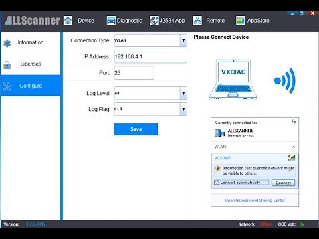Click the Licenses padlock icon
Image resolution: width=319 pixels, height=239 pixels.
(7, 65)
